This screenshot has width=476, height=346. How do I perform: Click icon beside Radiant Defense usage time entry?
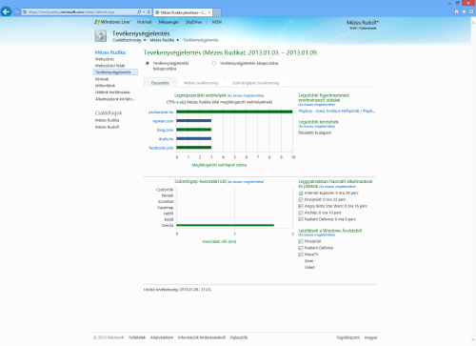(301, 219)
